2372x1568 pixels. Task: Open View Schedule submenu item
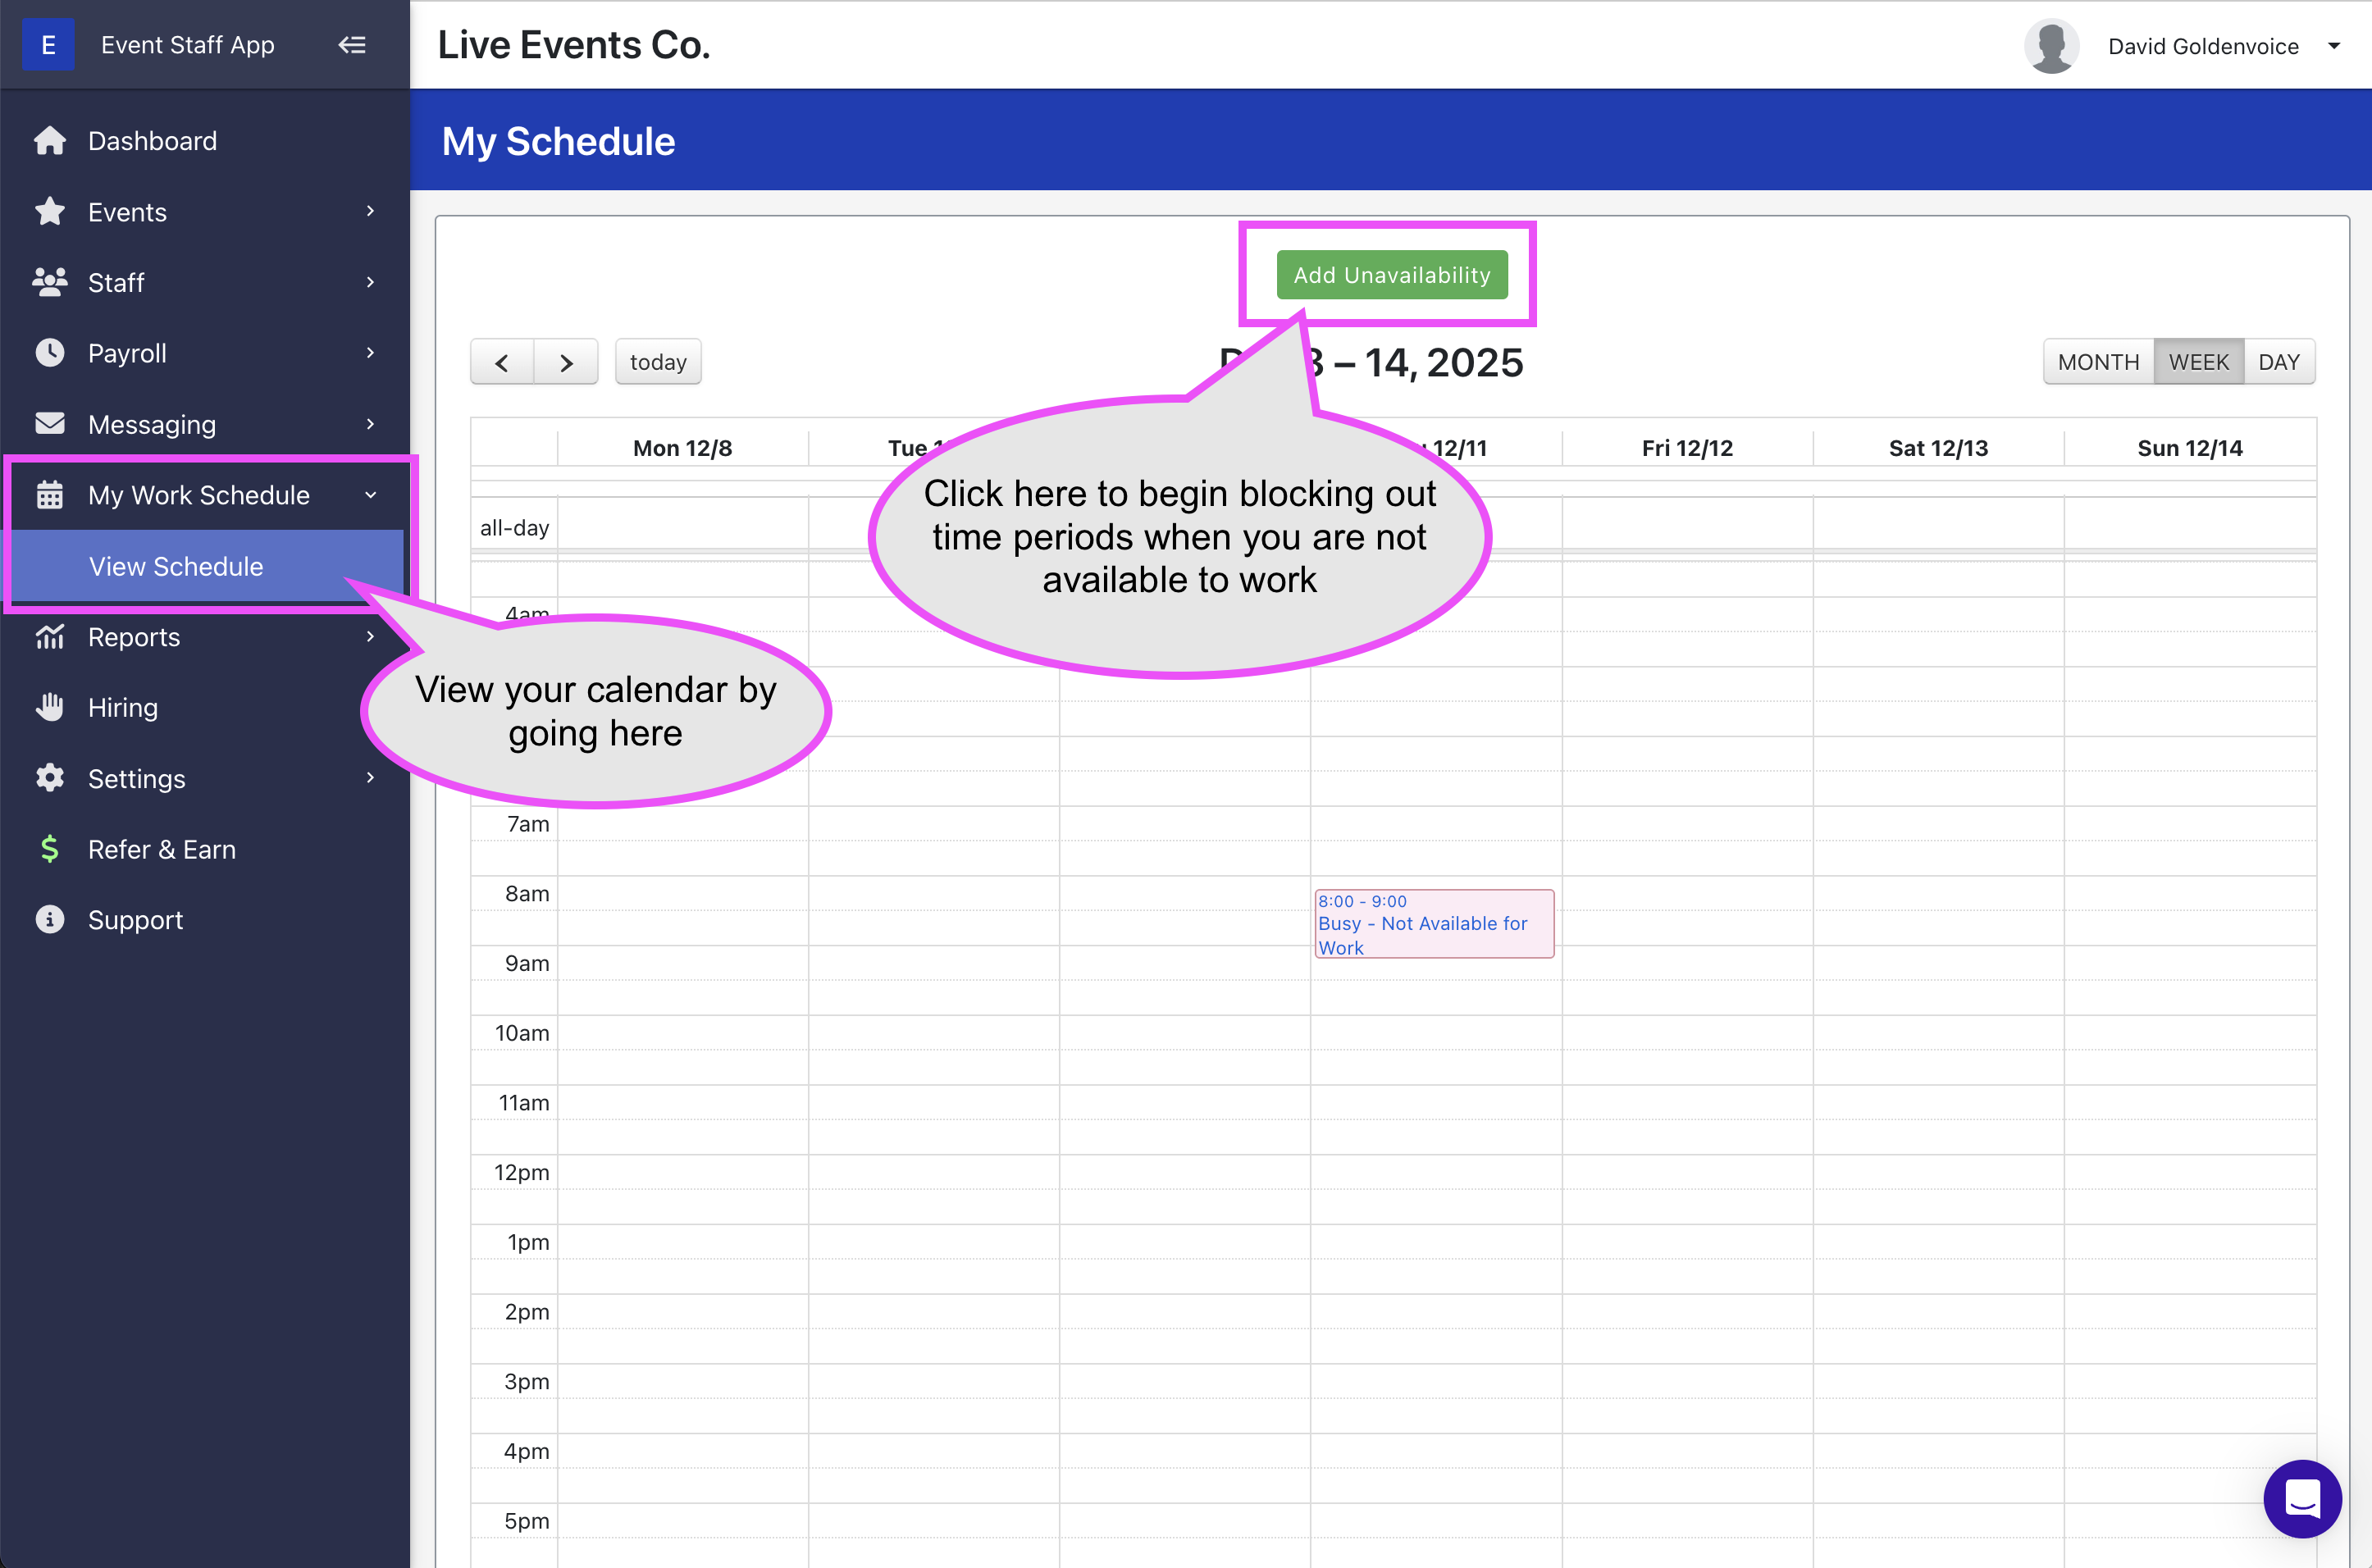[x=176, y=566]
